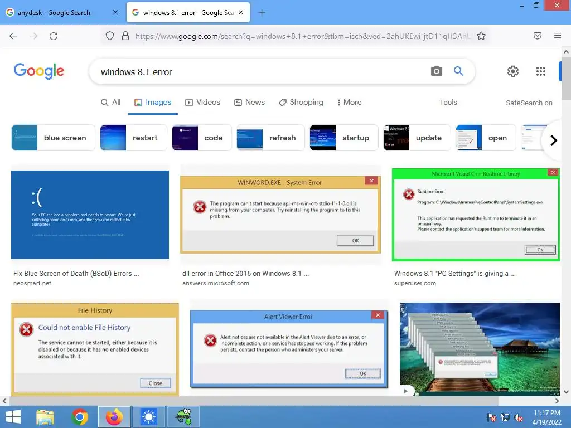Open the sun icon app in taskbar

click(148, 417)
